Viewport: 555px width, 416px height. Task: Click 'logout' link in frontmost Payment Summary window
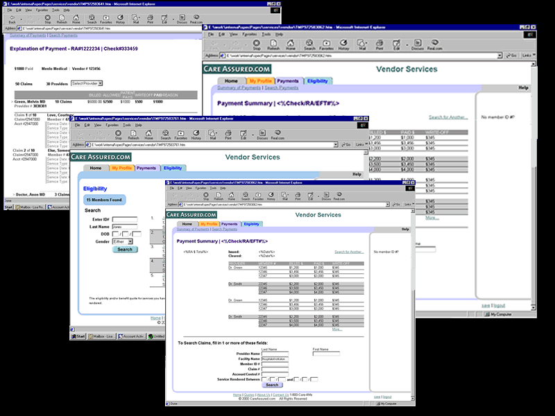tap(388, 397)
